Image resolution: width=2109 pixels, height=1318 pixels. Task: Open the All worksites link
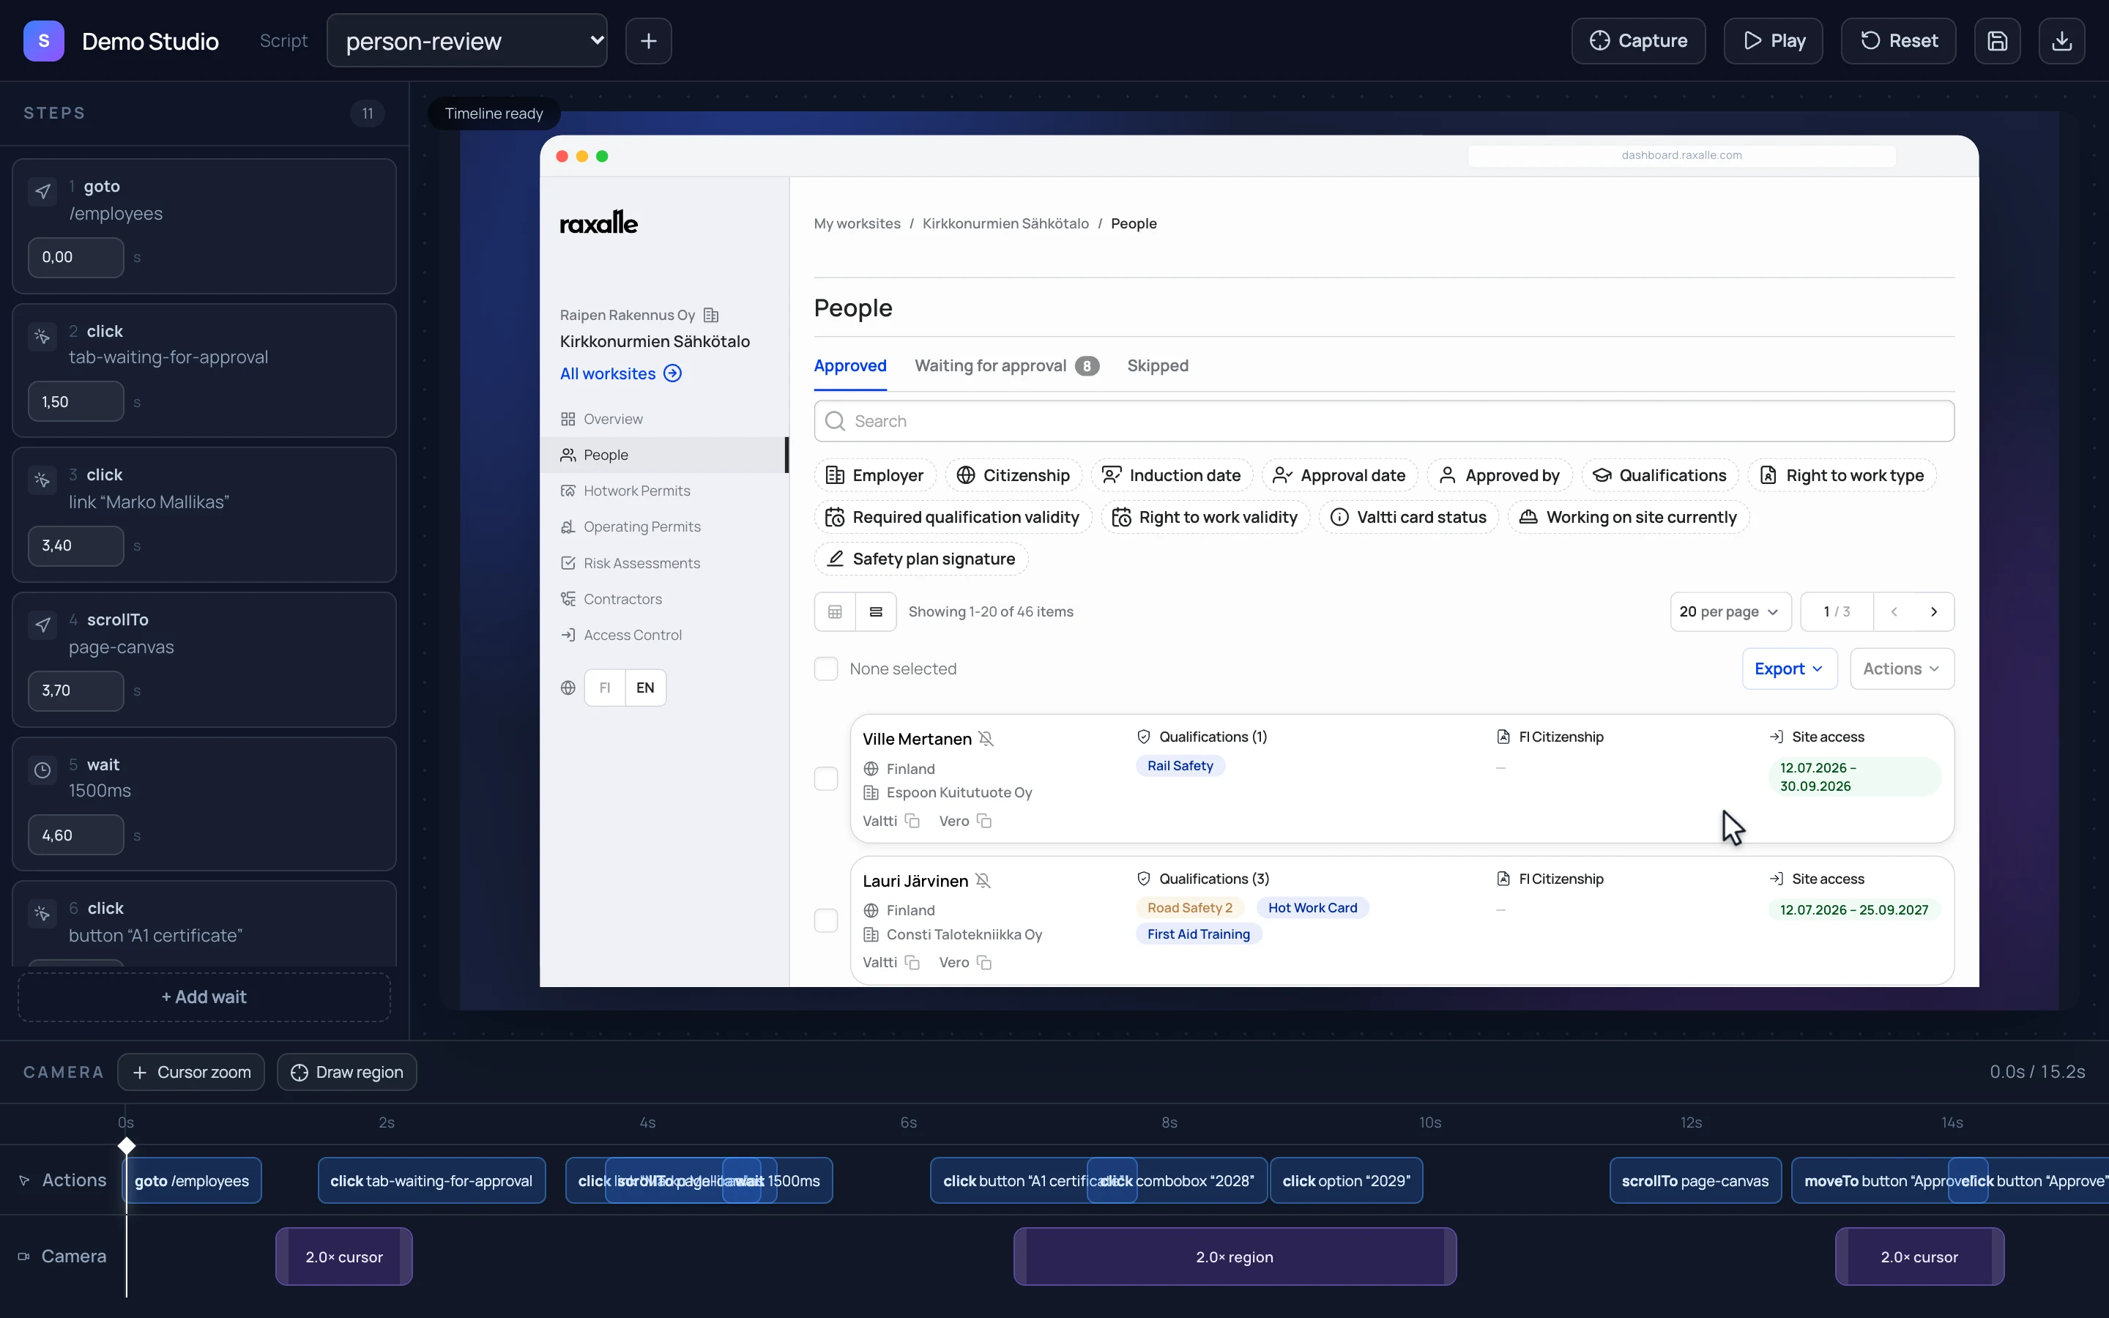coord(620,373)
